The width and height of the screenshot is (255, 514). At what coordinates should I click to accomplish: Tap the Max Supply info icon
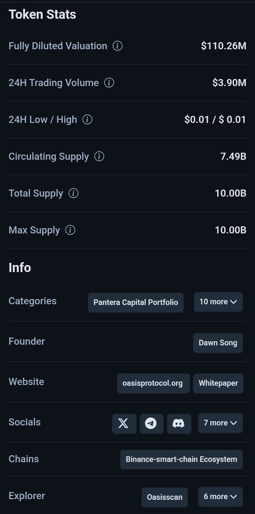click(70, 230)
